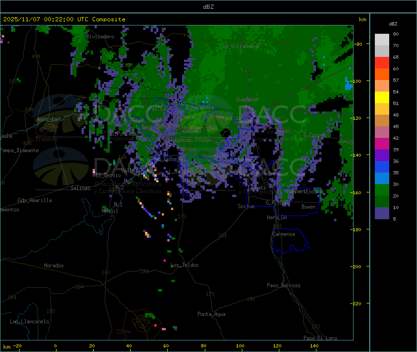The height and width of the screenshot is (352, 417).
Task: Click the S_Pintada map label
Action: [x=124, y=134]
